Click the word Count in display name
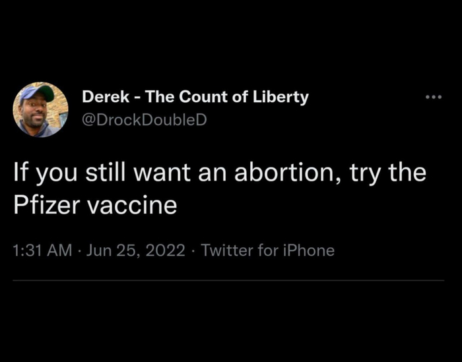The image size is (462, 362). pyautogui.click(x=203, y=96)
